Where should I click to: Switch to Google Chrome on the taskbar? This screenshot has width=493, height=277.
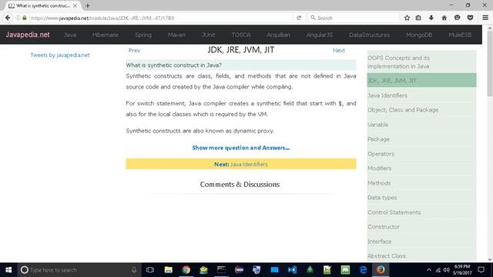point(186,270)
